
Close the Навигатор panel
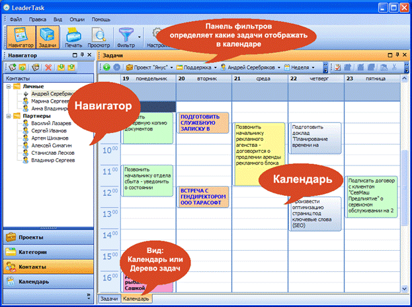(89, 56)
